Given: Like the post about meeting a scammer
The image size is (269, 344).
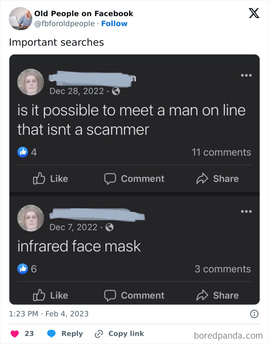Looking at the screenshot, I should click(x=50, y=178).
